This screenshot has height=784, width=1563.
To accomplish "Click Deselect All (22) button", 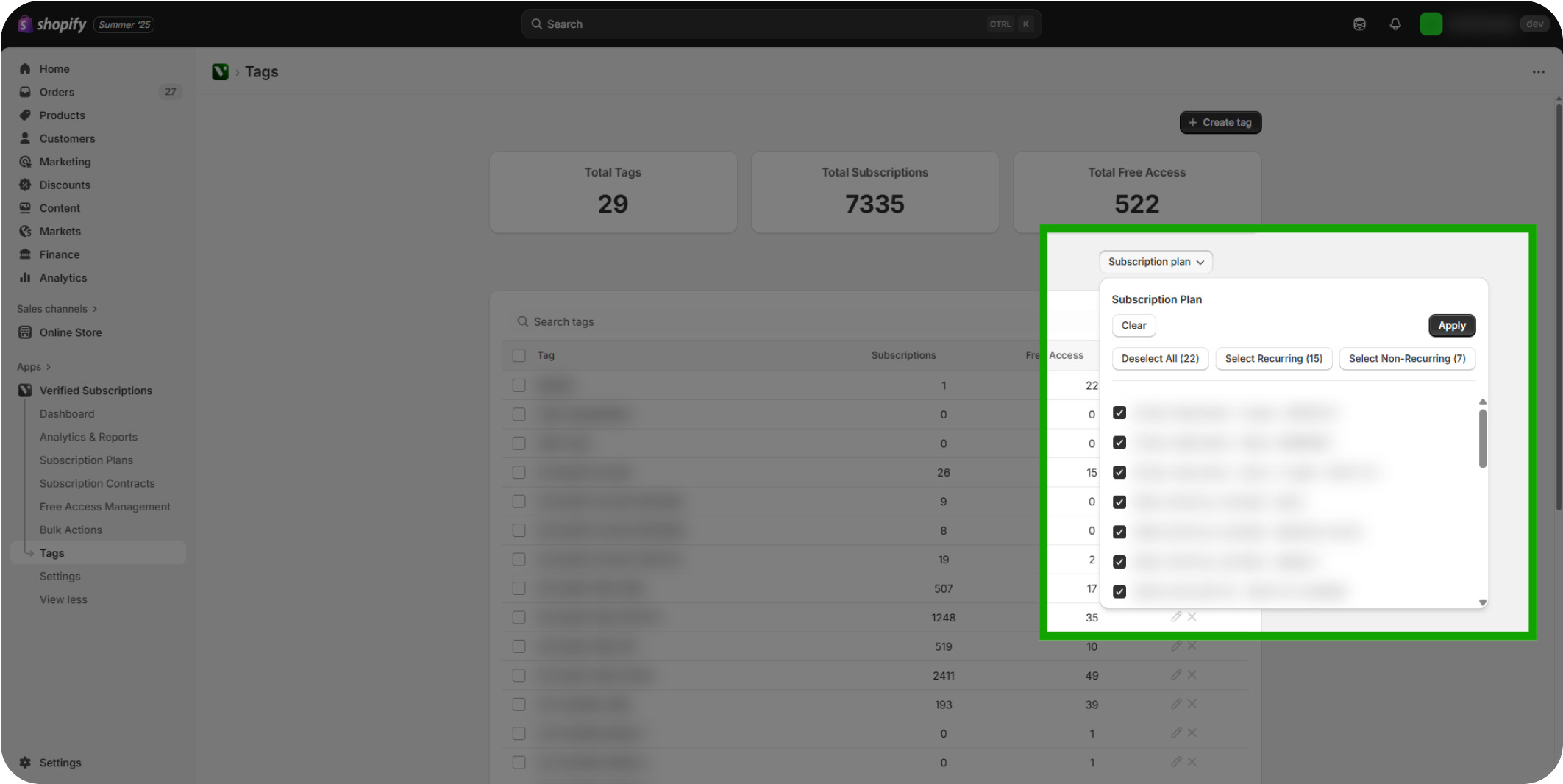I will pyautogui.click(x=1160, y=359).
